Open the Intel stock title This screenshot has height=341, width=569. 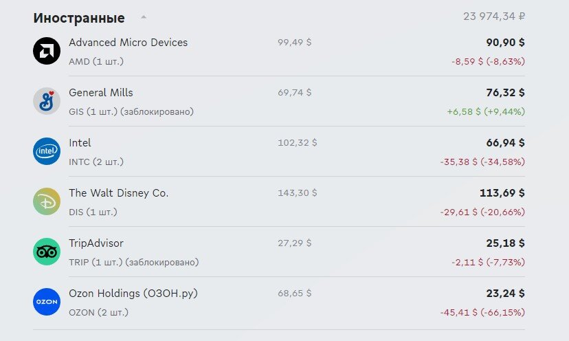coord(80,143)
